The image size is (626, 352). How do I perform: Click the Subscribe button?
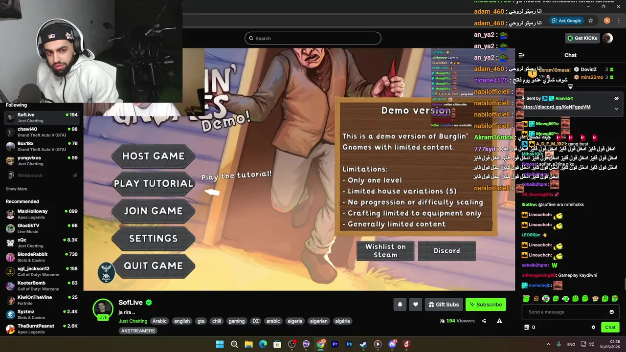coord(486,305)
